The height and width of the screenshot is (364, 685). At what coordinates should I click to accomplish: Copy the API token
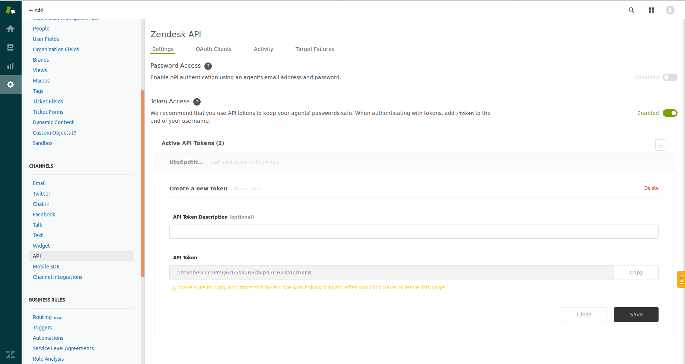(636, 273)
